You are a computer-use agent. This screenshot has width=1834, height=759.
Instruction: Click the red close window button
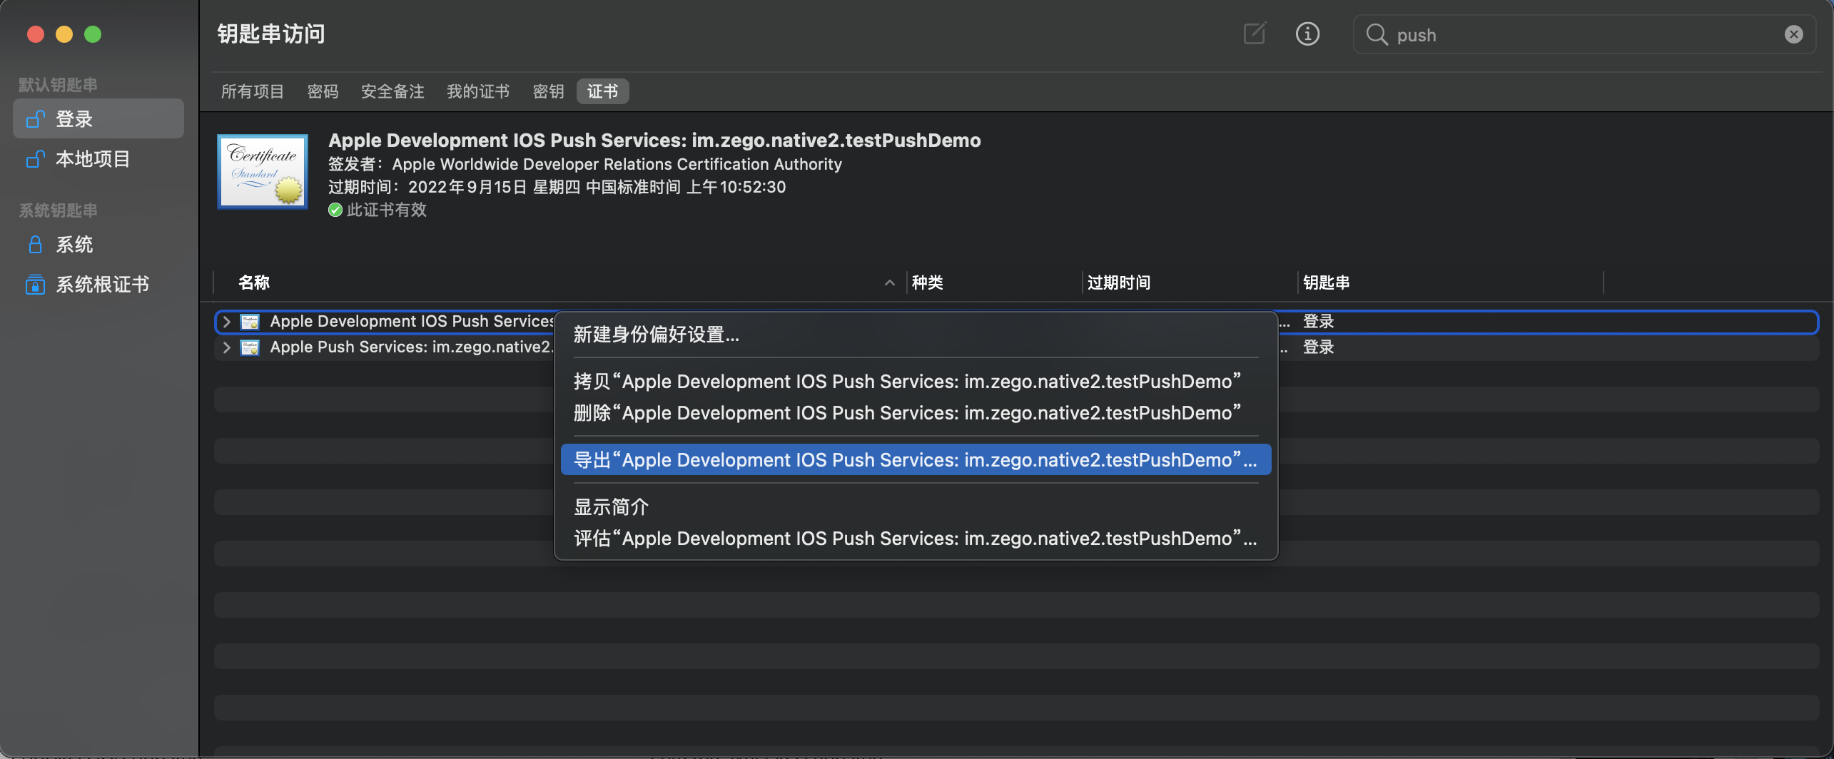click(x=36, y=34)
